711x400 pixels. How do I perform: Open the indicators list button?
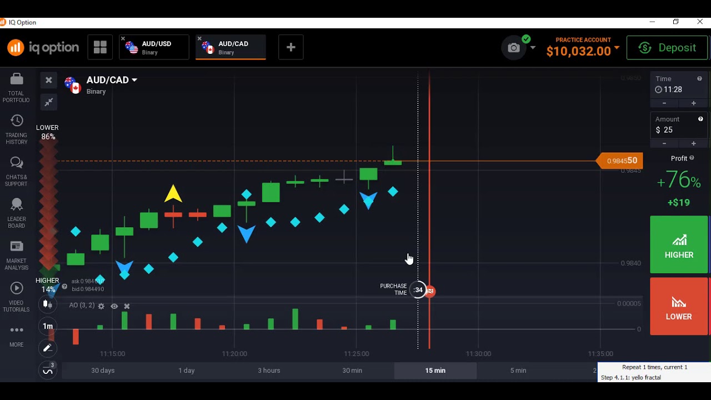(x=48, y=370)
